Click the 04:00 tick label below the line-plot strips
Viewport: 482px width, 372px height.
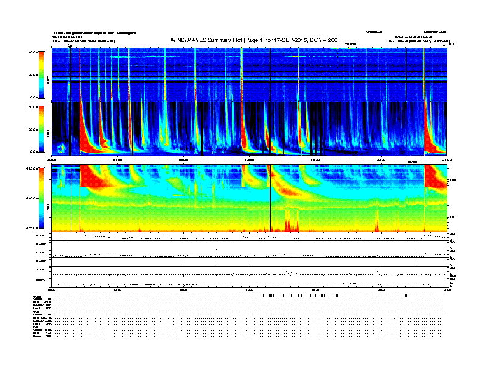pos(117,289)
